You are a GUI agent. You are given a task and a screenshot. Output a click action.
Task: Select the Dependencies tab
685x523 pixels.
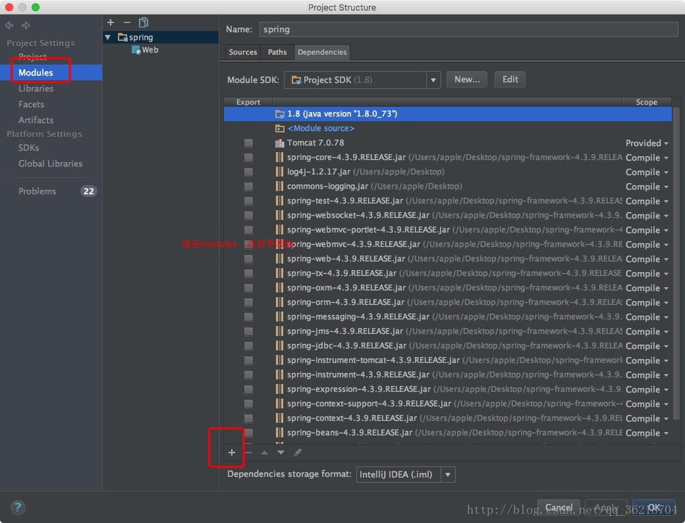pos(322,52)
